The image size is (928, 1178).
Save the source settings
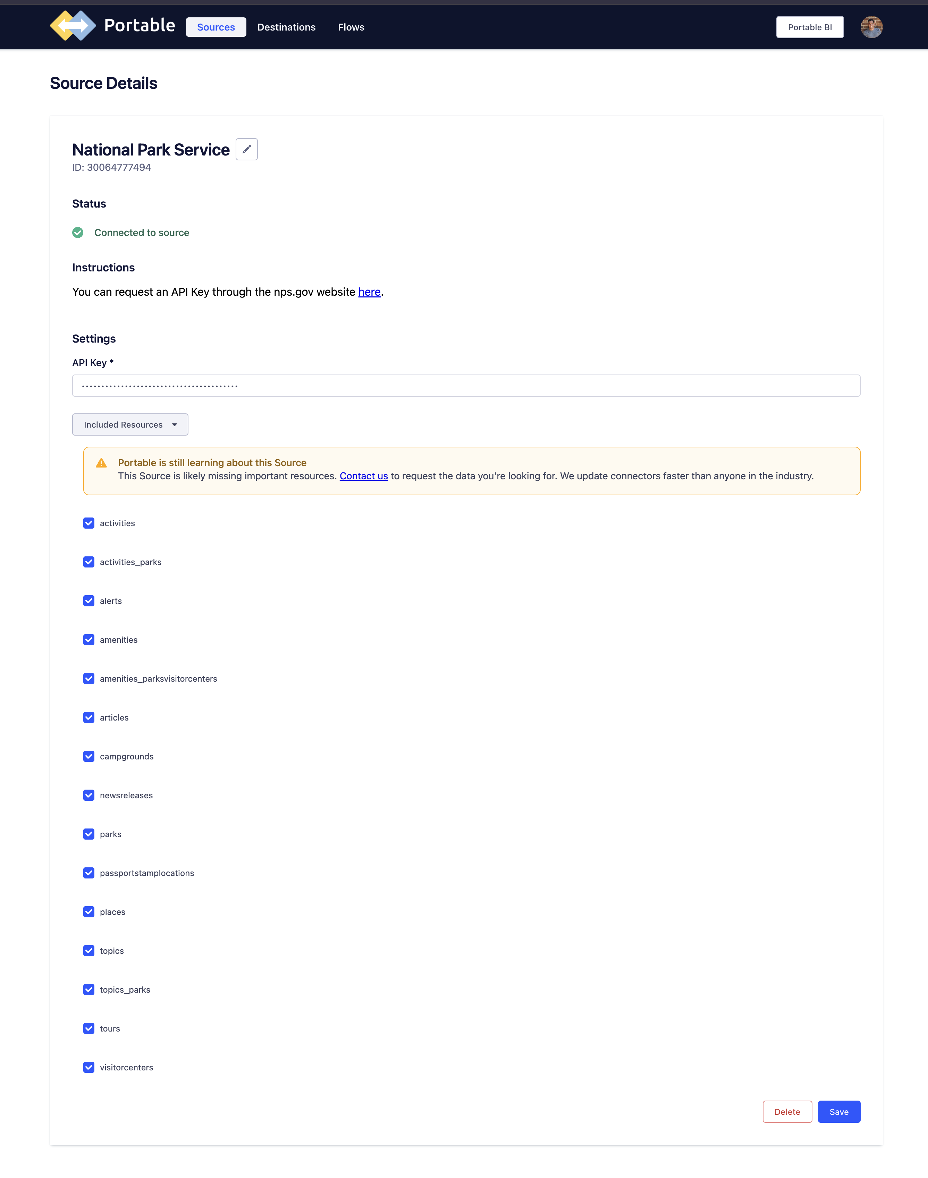(x=839, y=1111)
